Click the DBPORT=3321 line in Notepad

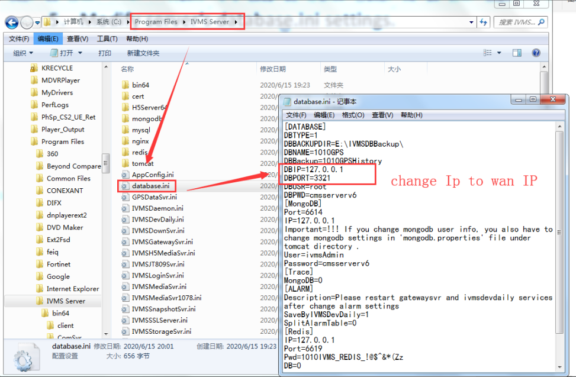click(x=307, y=178)
